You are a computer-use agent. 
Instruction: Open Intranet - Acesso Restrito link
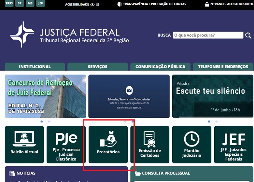click(x=231, y=4)
